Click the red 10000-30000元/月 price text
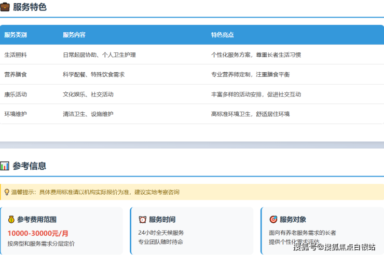Screen dimensions: 384x255 [x=38, y=233]
